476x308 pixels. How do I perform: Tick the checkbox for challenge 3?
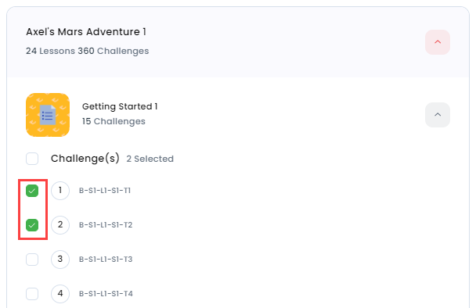32,260
